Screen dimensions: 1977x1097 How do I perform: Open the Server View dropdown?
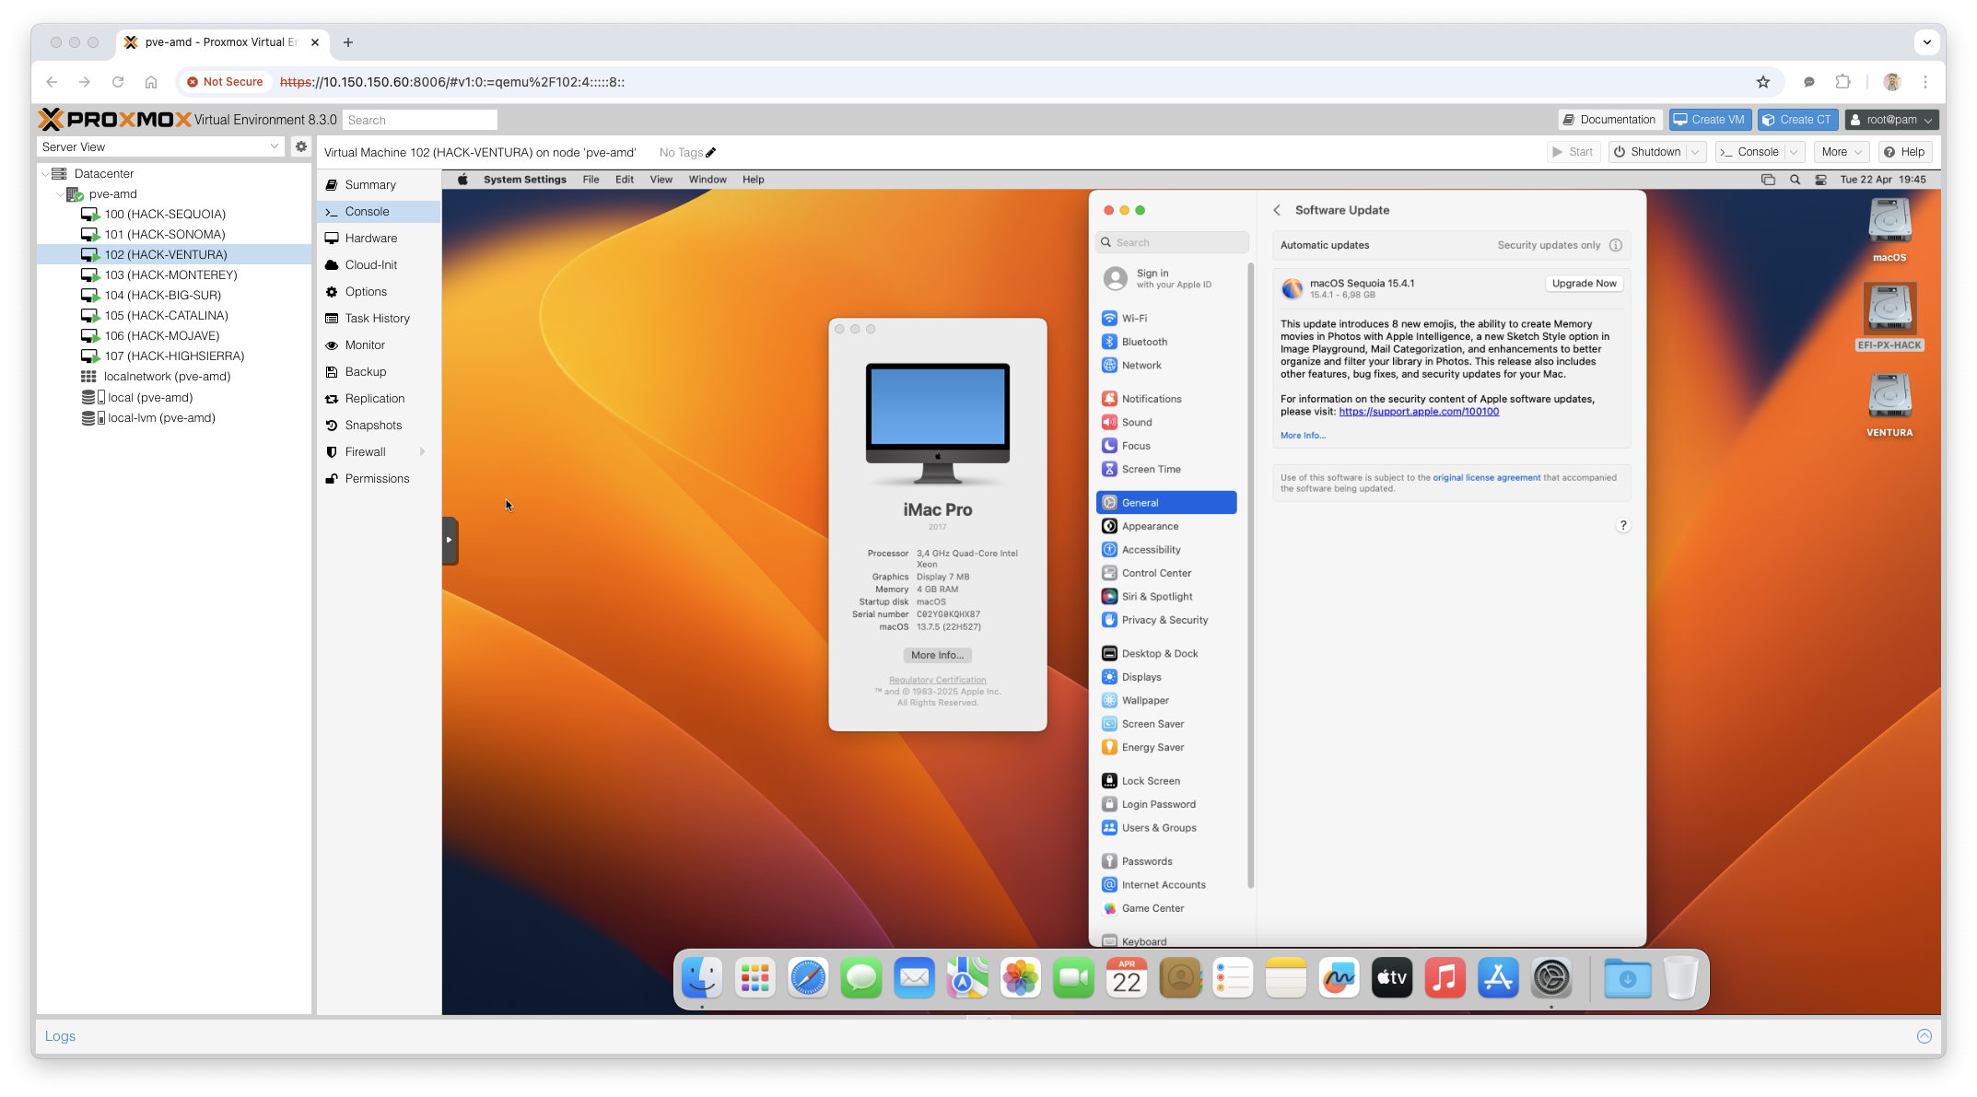click(x=274, y=146)
